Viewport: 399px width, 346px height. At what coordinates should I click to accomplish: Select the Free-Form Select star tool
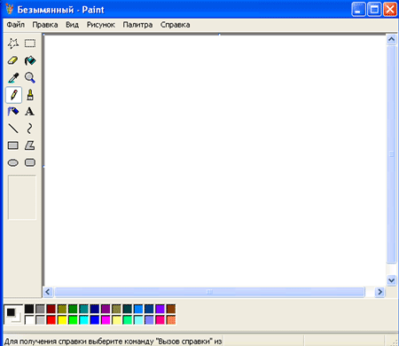tap(13, 43)
